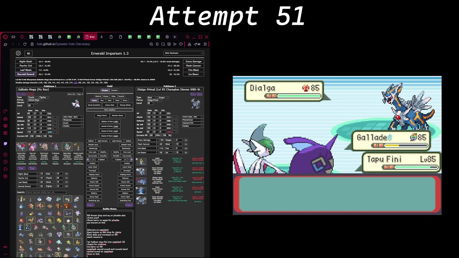Viewport: 459px width, 258px height.
Task: Toggle Strong Winds weather
Action: pyautogui.click(x=125, y=105)
